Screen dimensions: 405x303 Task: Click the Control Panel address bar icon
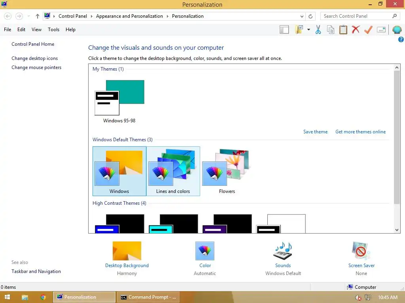[47, 16]
